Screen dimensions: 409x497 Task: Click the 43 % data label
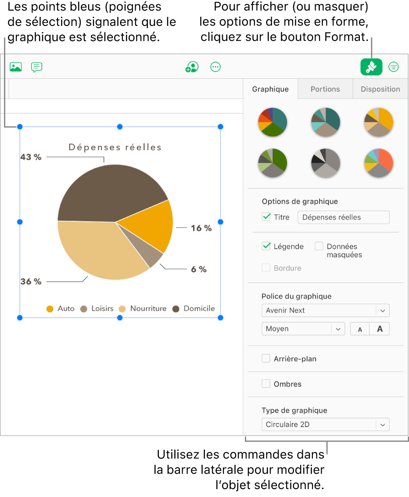(31, 157)
